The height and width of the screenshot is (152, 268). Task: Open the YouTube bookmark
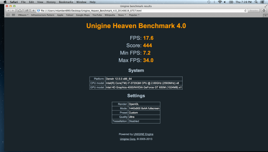click(97, 15)
